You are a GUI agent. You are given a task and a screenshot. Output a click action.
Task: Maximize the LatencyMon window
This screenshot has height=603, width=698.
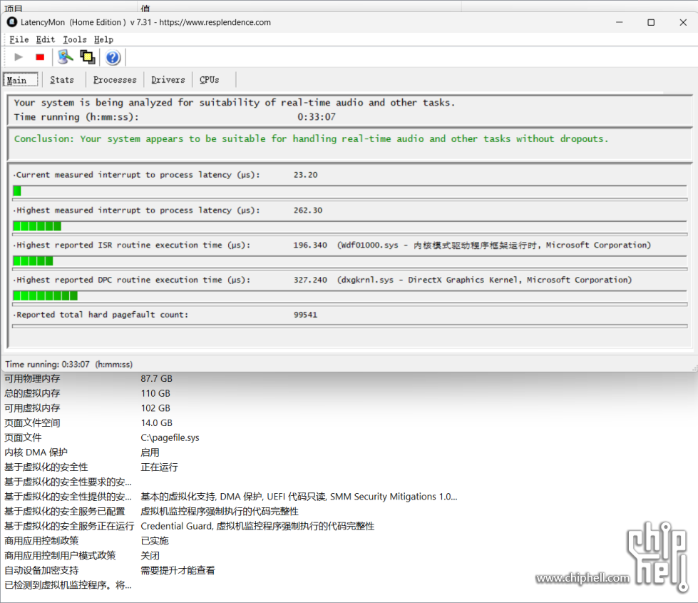pyautogui.click(x=650, y=22)
